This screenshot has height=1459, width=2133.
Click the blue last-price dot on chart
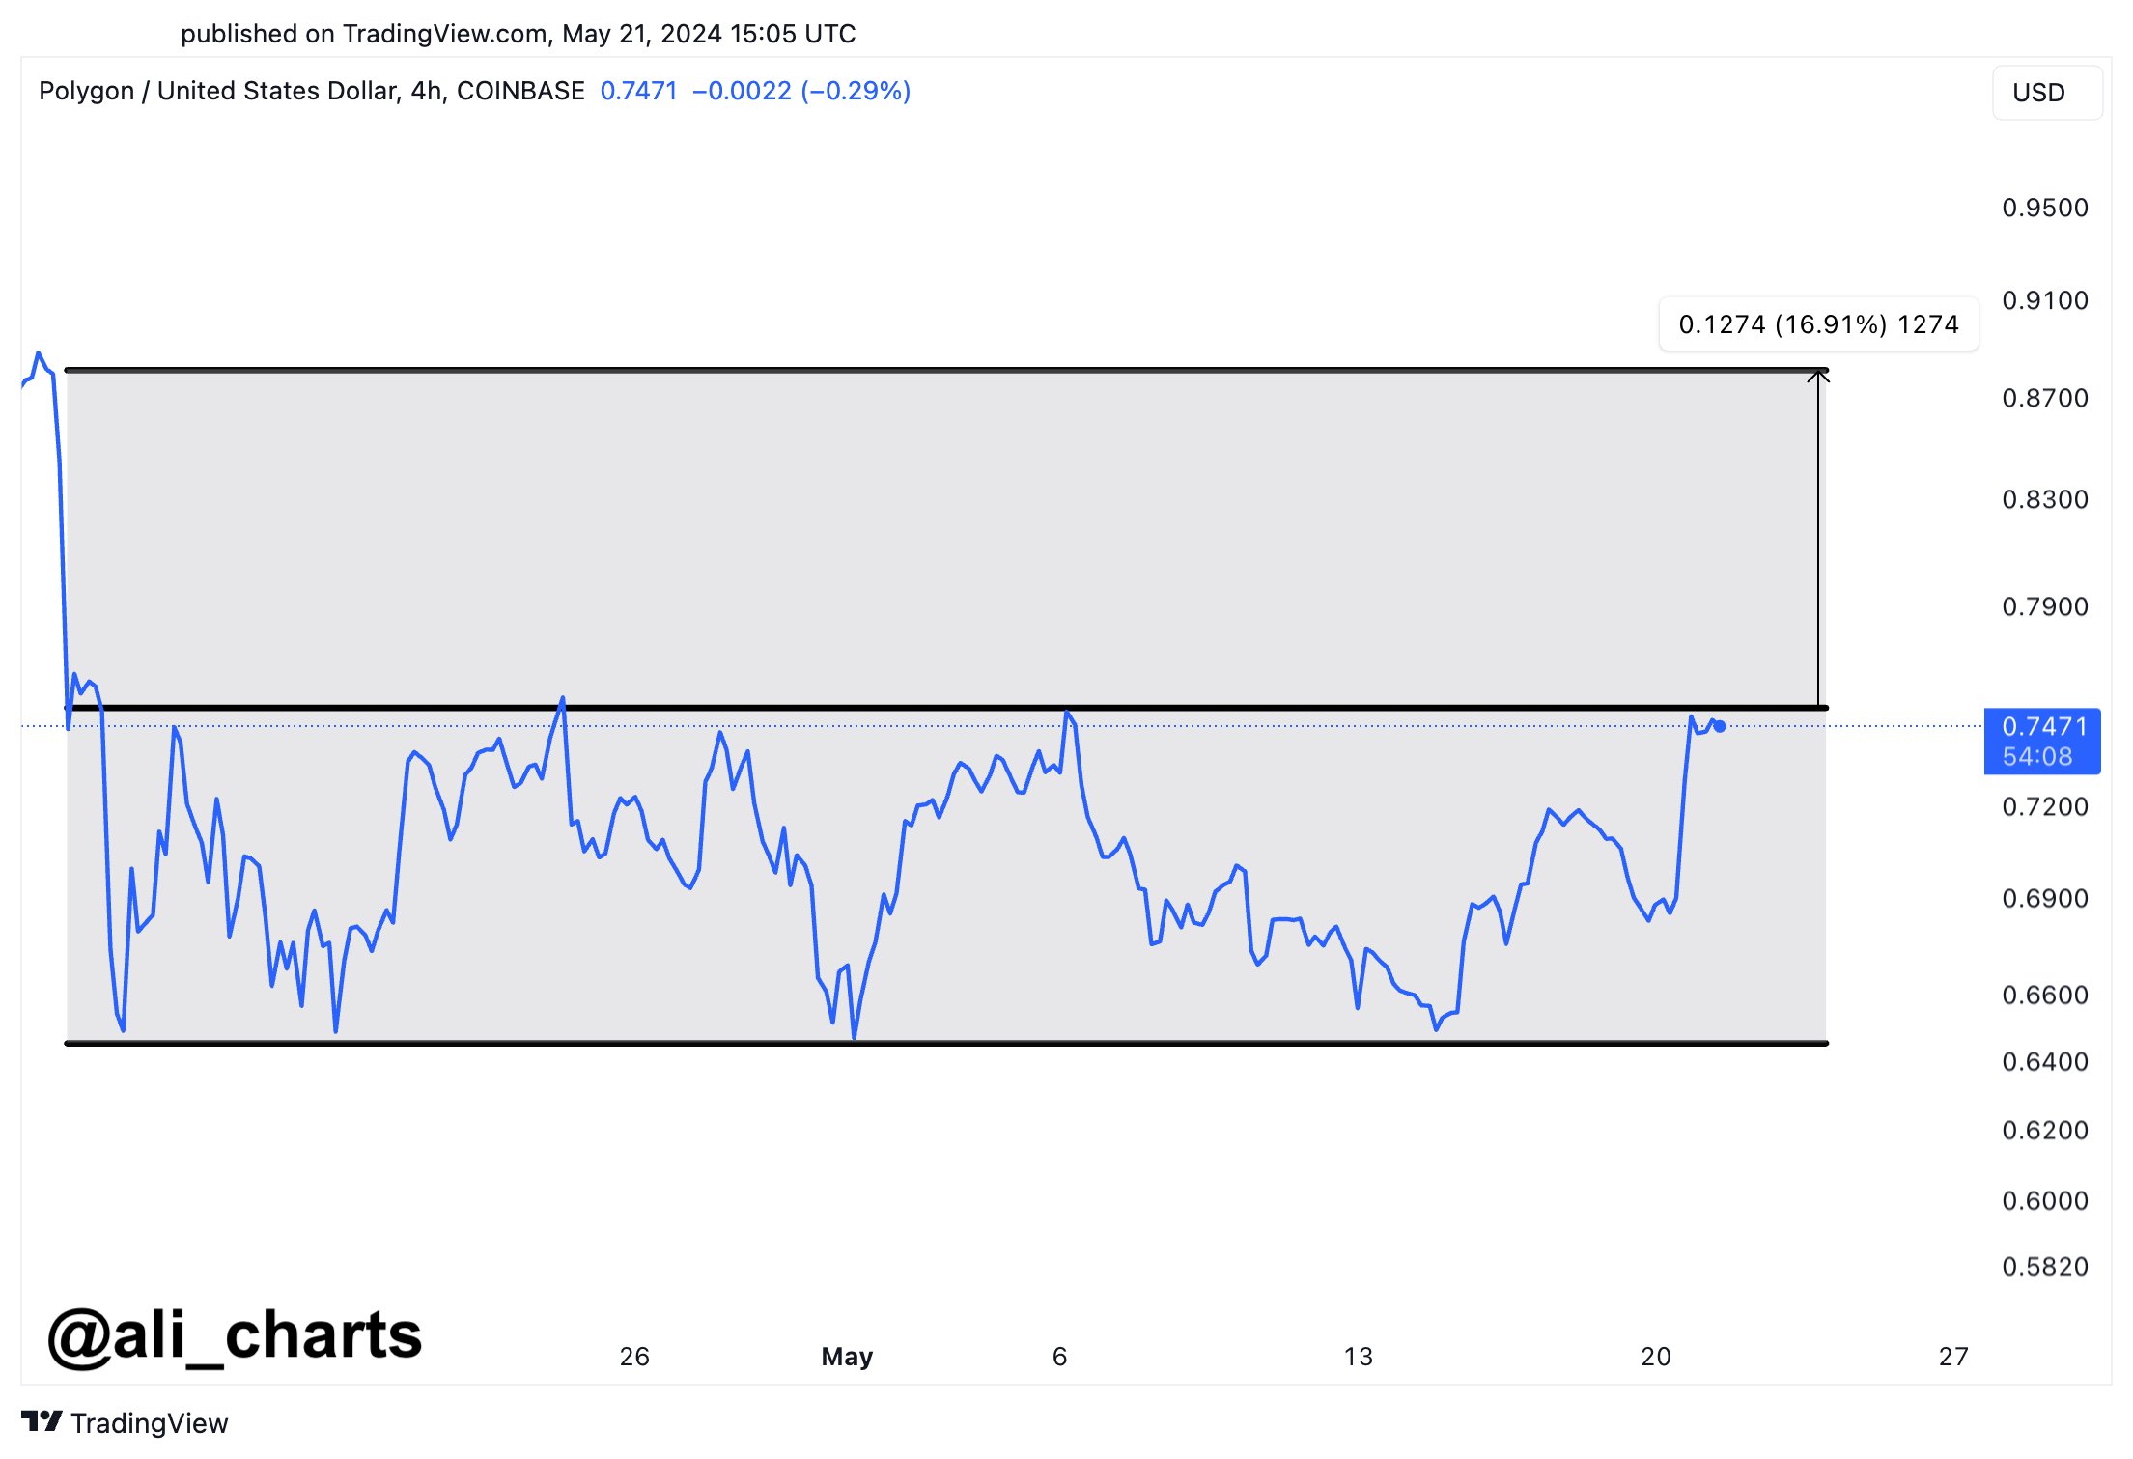point(1720,726)
